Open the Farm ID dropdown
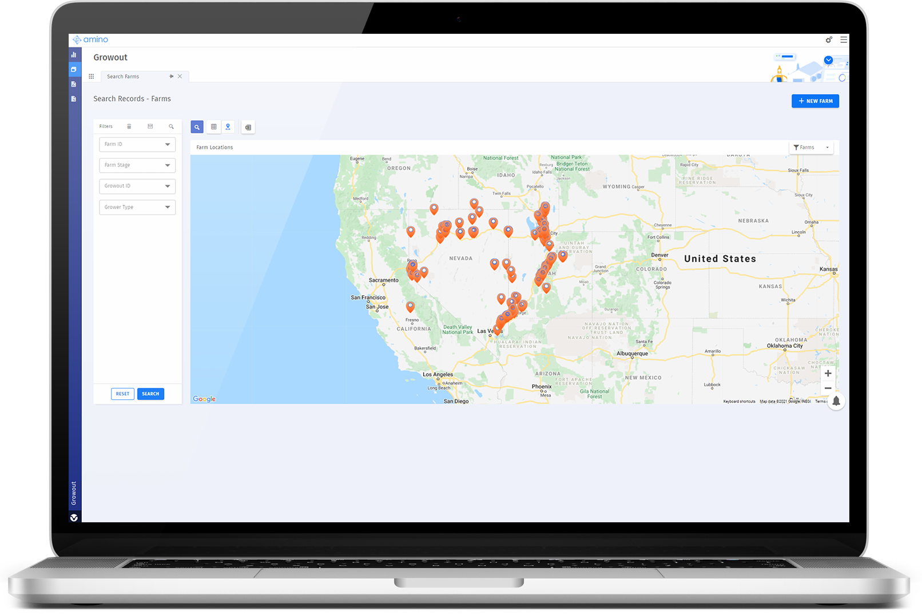The image size is (922, 615). point(137,144)
